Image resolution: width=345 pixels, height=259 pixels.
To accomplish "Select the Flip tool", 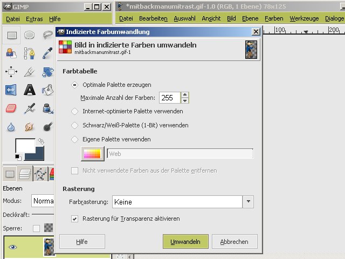I will coord(11,90).
